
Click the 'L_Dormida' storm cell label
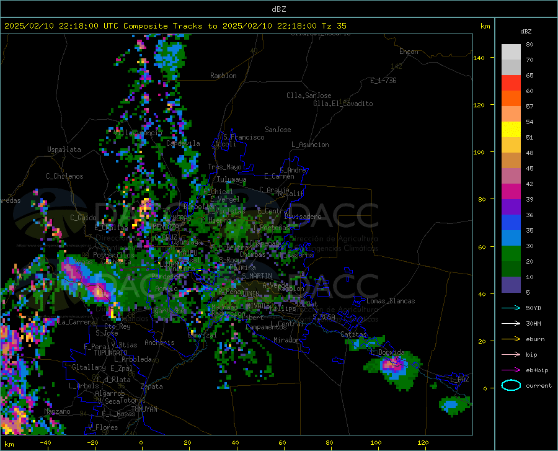(x=387, y=352)
